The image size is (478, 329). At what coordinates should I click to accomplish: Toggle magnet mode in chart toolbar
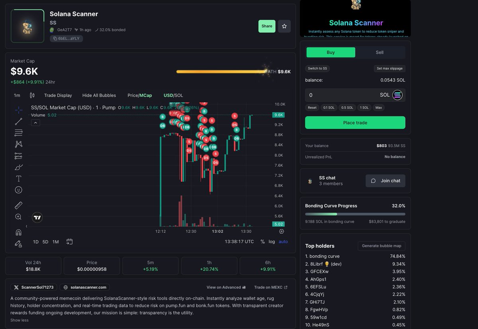point(18,232)
